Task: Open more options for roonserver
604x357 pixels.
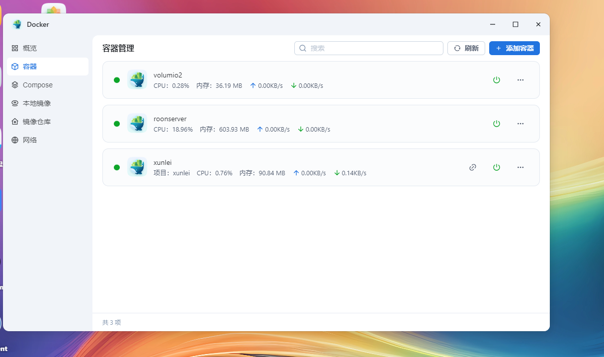Action: coord(520,124)
